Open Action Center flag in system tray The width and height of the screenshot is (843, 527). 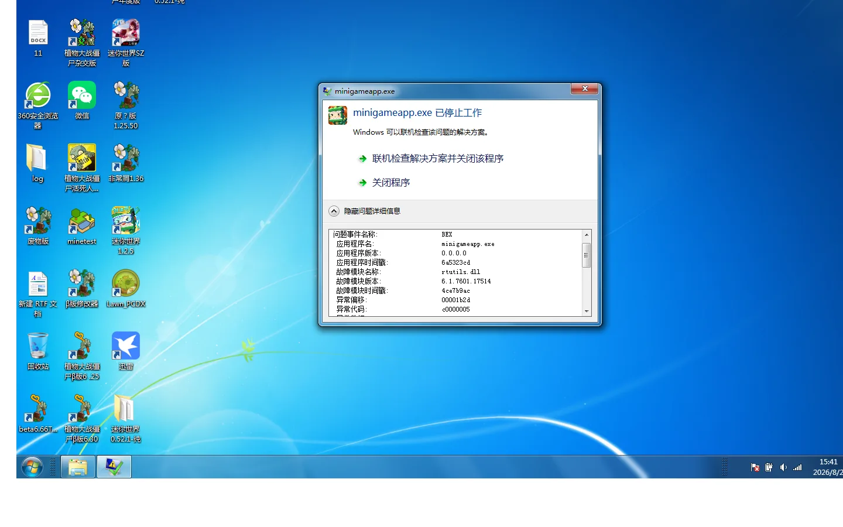(x=755, y=467)
